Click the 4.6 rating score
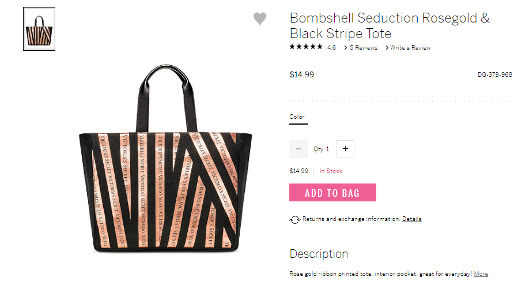Screen dimensions: 514x281 [331, 47]
